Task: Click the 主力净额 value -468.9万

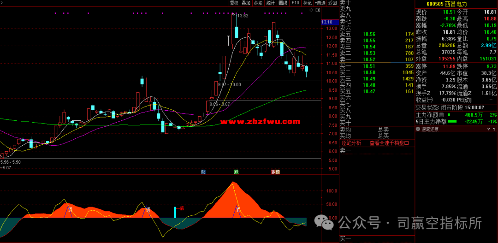Action: click(x=473, y=115)
